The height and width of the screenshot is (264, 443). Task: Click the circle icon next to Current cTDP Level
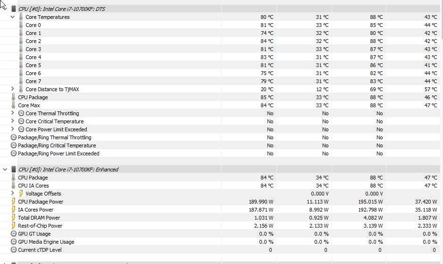point(14,250)
